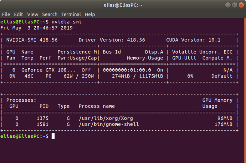Click the /usr/bin/gnome-shell process name
The image size is (246, 163).
(109, 124)
